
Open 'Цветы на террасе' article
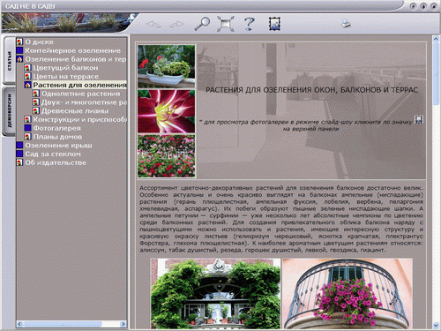[66, 77]
